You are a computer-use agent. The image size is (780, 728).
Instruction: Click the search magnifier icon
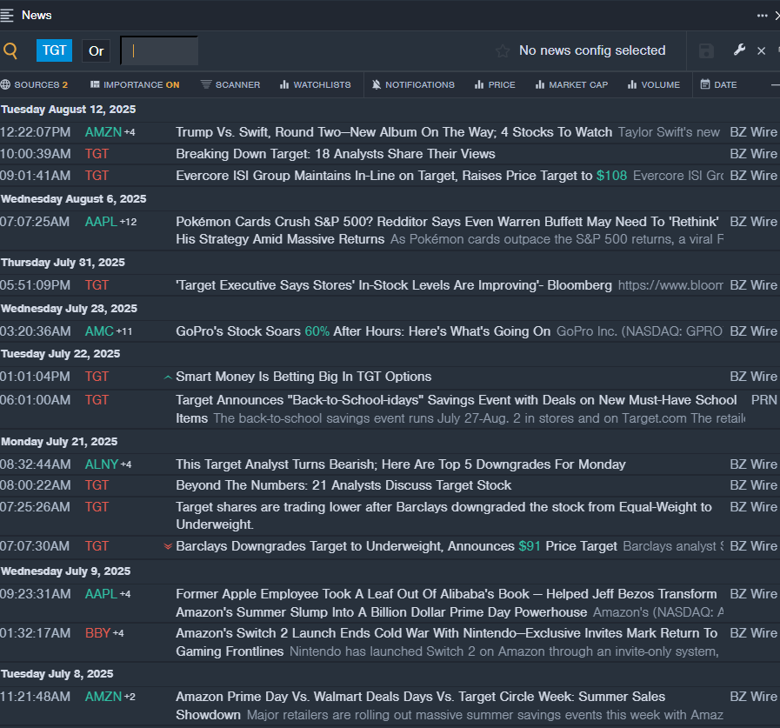(x=10, y=50)
